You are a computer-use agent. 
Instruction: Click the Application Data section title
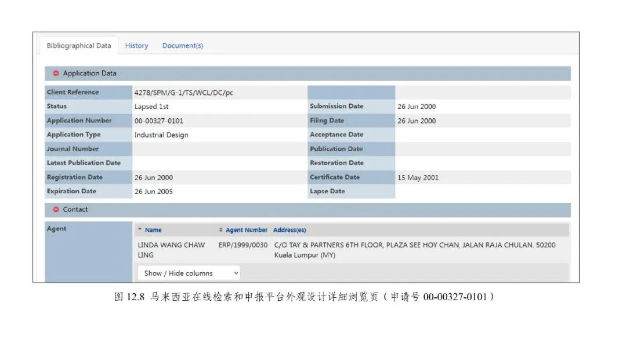pyautogui.click(x=89, y=74)
